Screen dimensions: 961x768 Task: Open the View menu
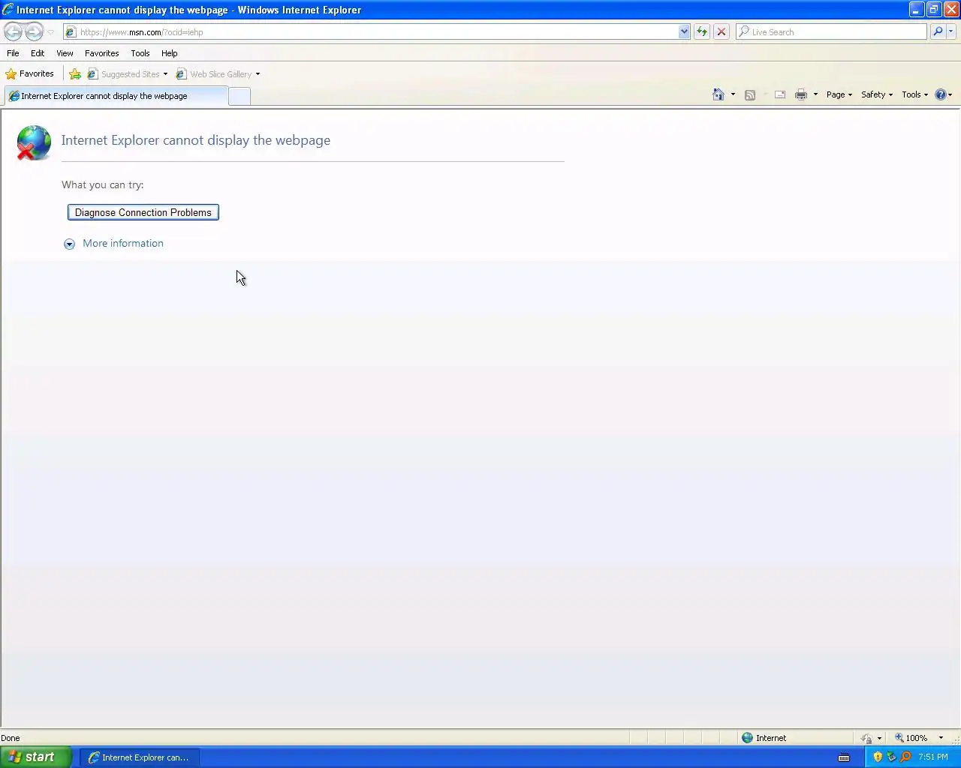point(65,53)
